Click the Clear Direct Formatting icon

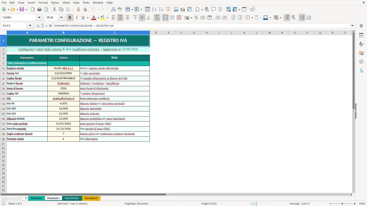click(x=85, y=9)
